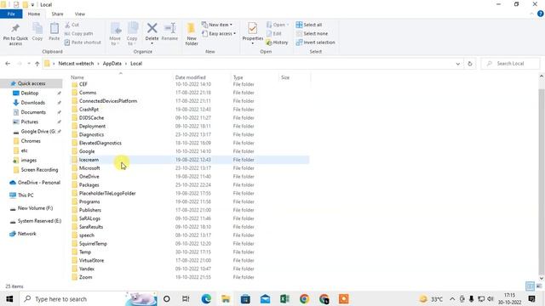Screen dimensions: 545x306
Task: Sort by Type column header
Action: [238, 77]
